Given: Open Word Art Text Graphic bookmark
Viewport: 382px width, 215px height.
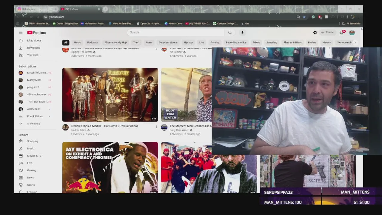Looking at the screenshot, I should click(x=120, y=24).
